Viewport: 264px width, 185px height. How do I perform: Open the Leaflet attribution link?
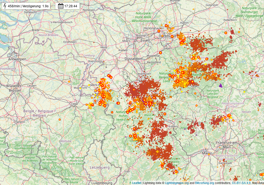click(137, 183)
